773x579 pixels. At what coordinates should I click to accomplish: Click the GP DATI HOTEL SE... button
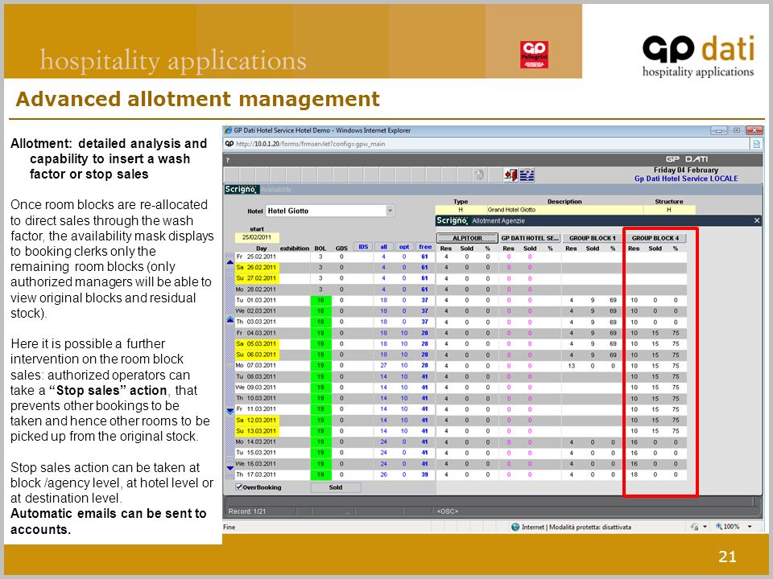point(530,238)
